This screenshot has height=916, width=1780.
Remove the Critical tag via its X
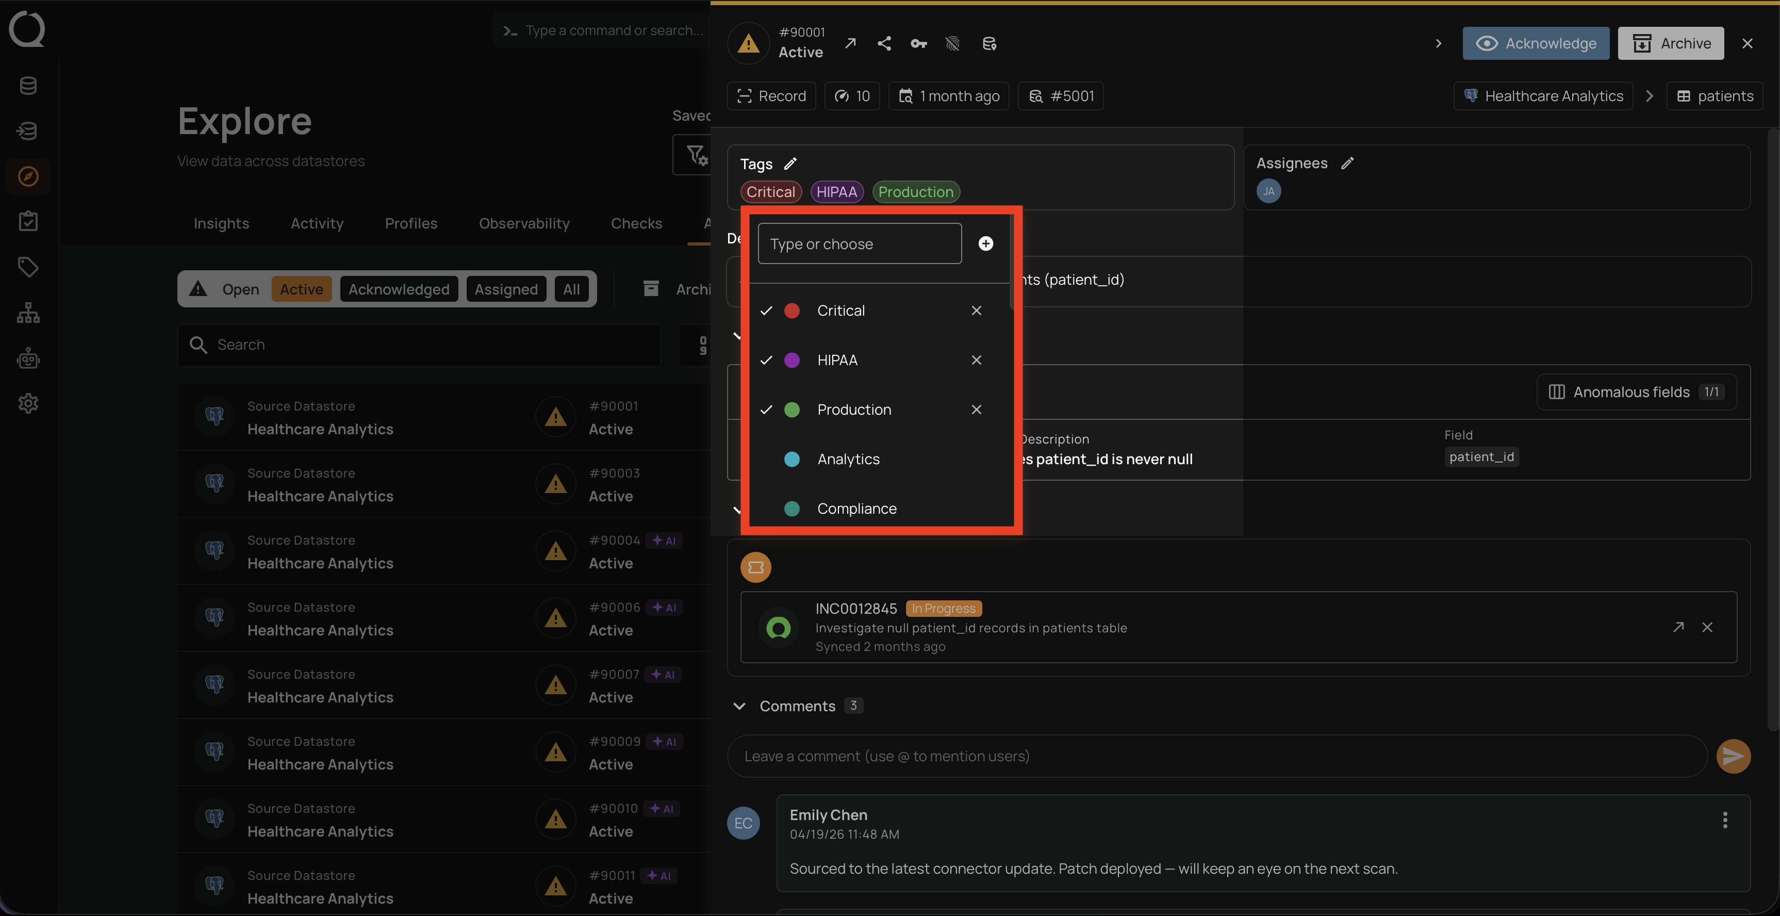pos(977,310)
